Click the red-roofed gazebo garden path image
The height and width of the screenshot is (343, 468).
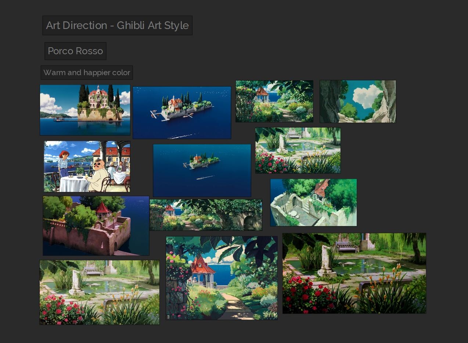coord(222,277)
